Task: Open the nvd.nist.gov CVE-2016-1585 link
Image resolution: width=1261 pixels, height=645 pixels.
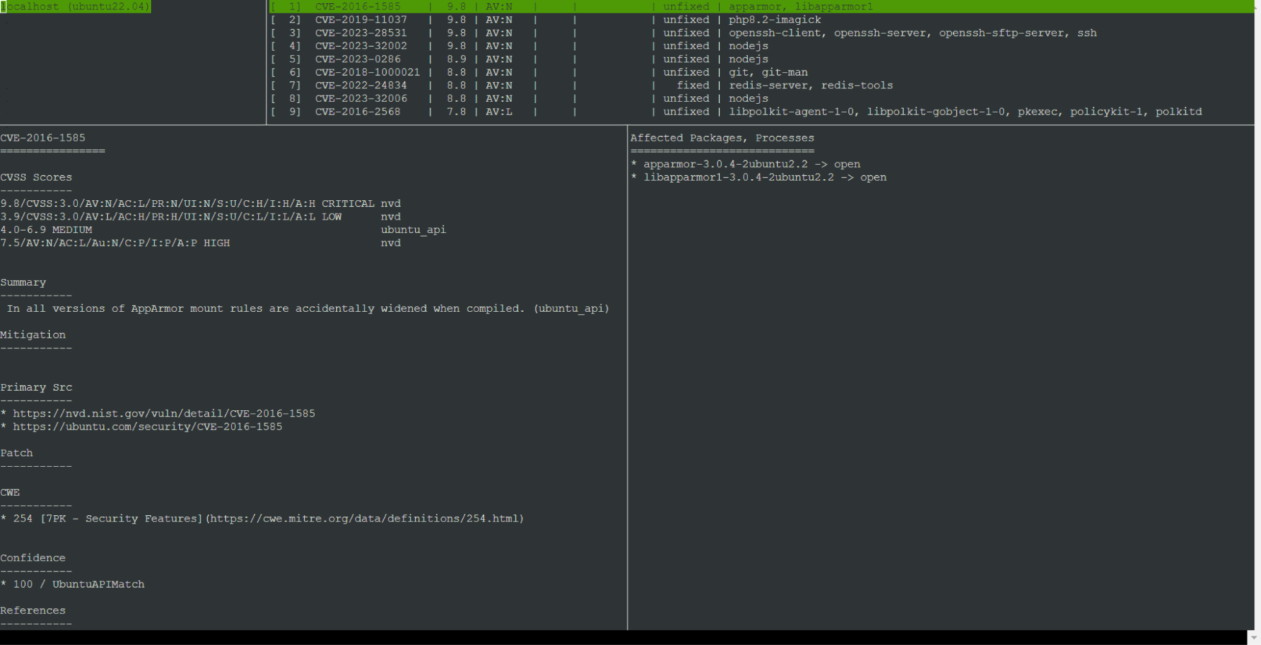Action: tap(164, 414)
